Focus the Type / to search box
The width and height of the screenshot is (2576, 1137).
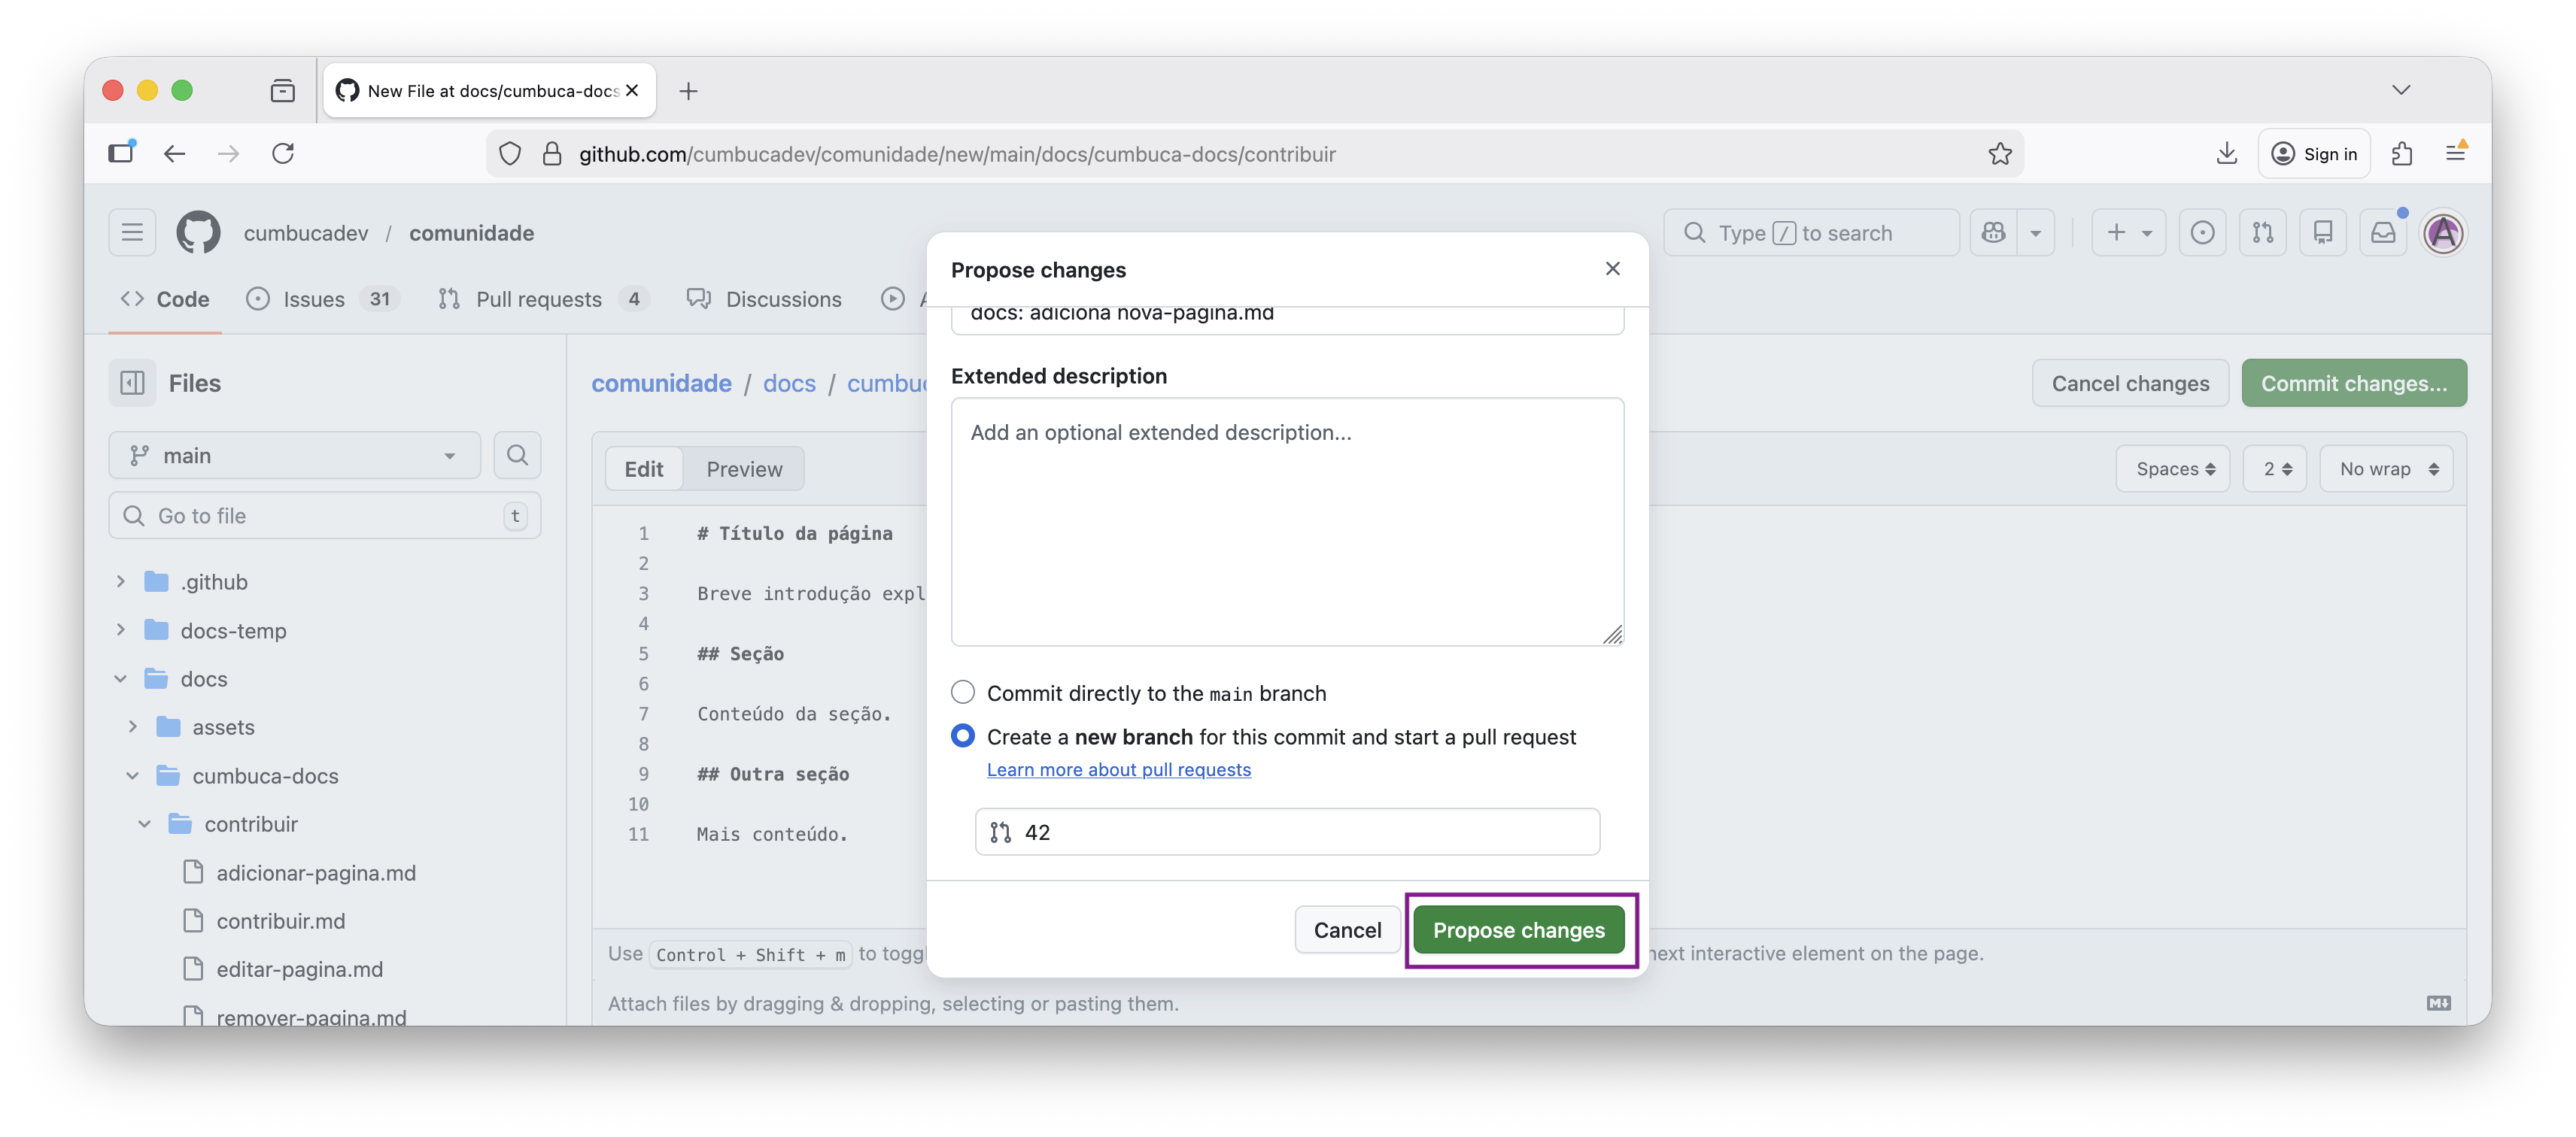point(1811,233)
